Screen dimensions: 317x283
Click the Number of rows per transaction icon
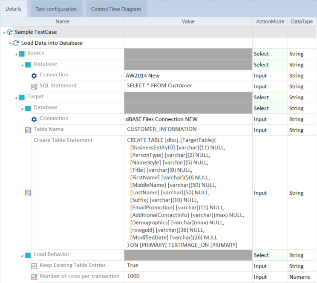(34, 277)
